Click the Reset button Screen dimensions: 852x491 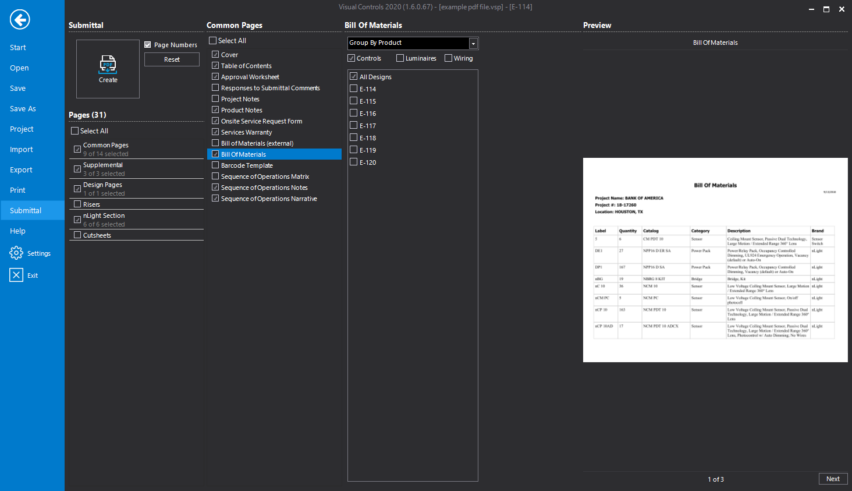[172, 59]
